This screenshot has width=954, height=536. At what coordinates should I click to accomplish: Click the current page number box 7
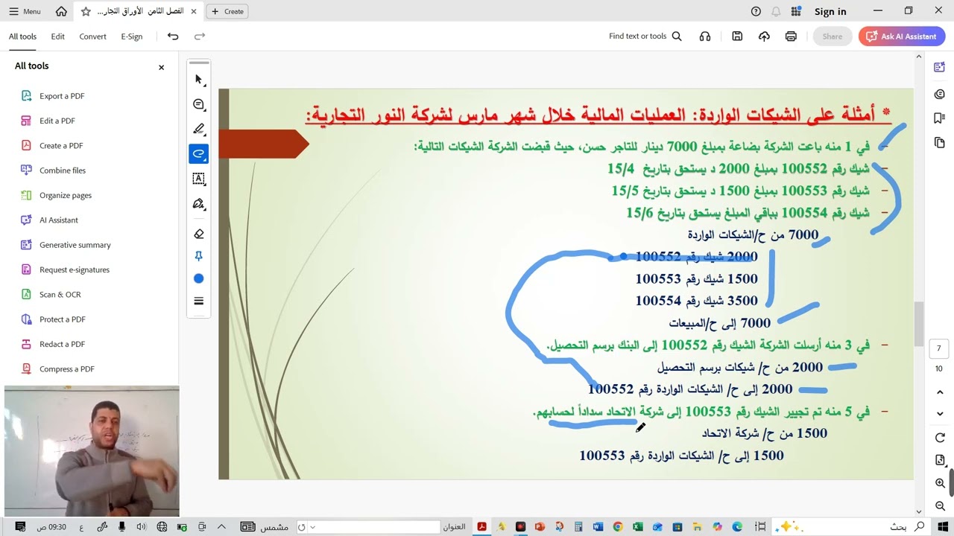tap(939, 348)
